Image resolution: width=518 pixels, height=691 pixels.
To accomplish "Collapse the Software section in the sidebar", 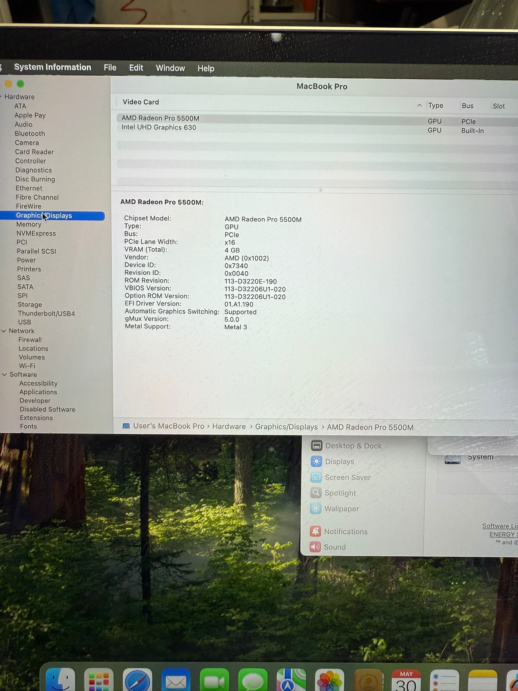I will click(5, 375).
